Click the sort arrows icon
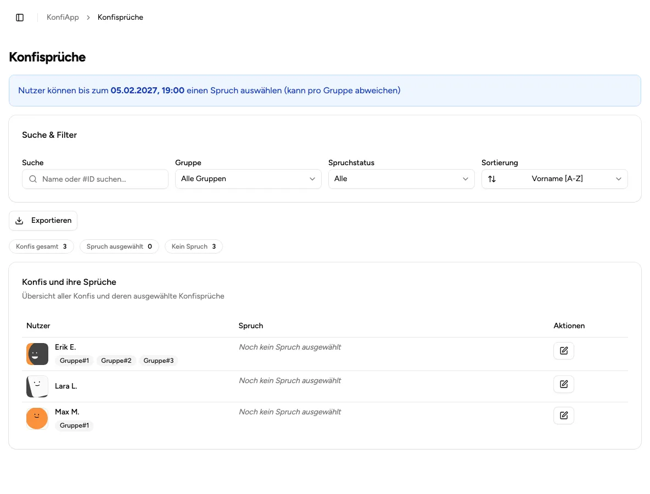This screenshot has width=650, height=494. click(492, 179)
